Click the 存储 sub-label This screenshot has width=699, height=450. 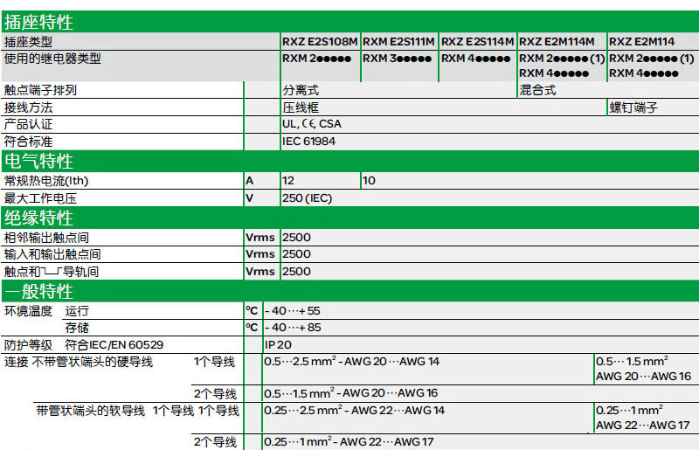pyautogui.click(x=77, y=328)
